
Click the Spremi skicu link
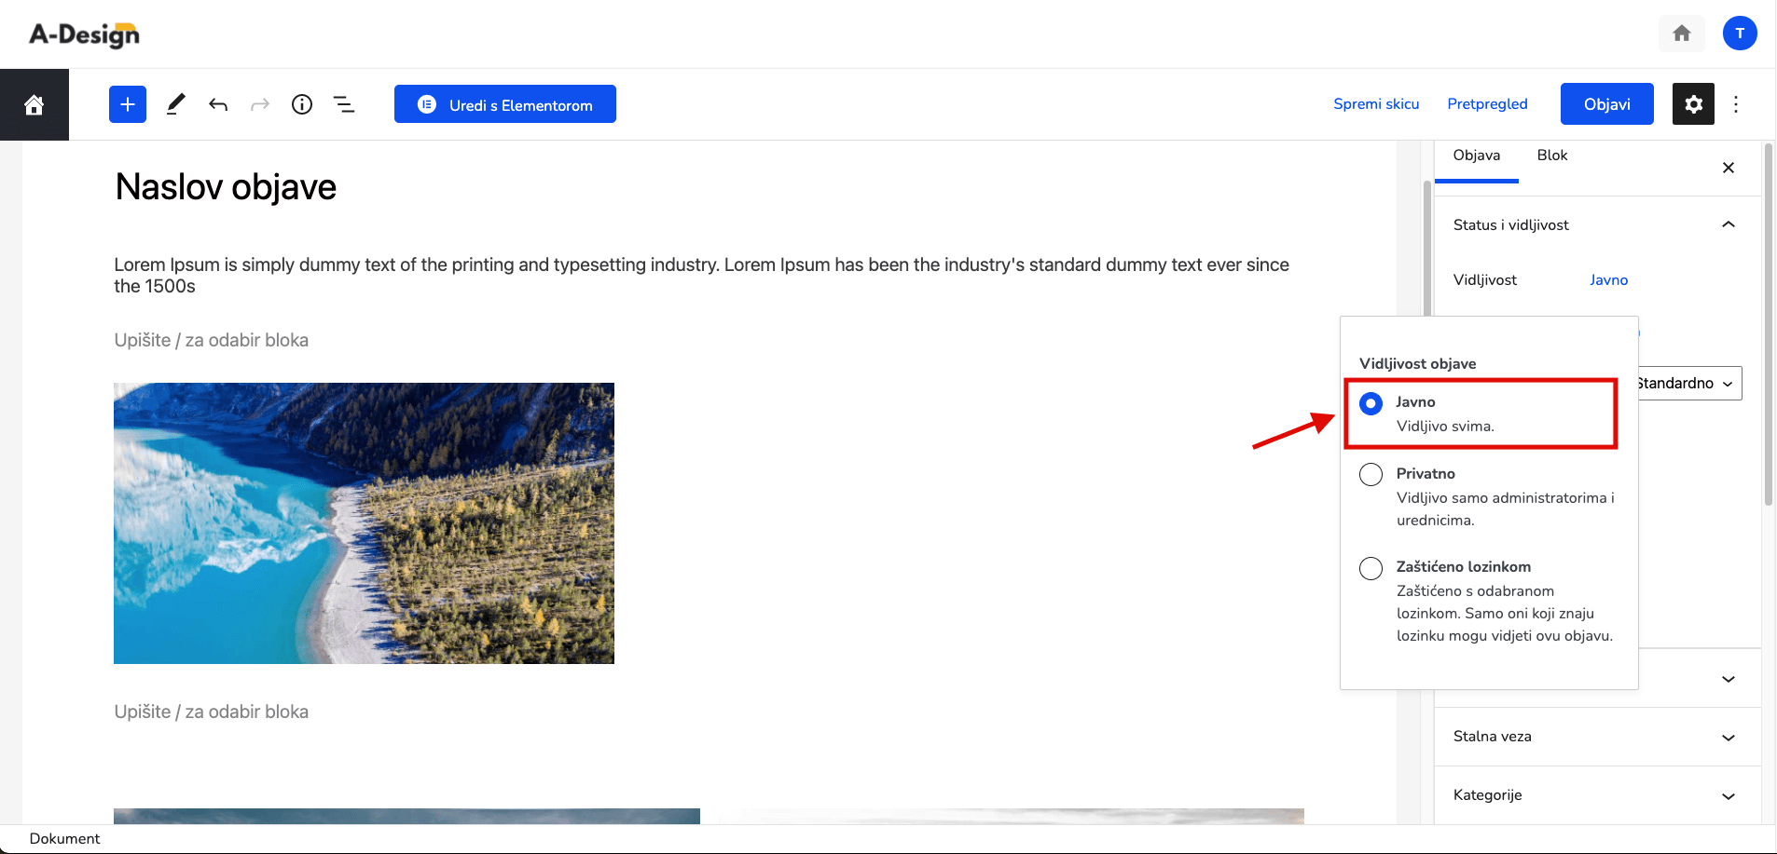1376,104
